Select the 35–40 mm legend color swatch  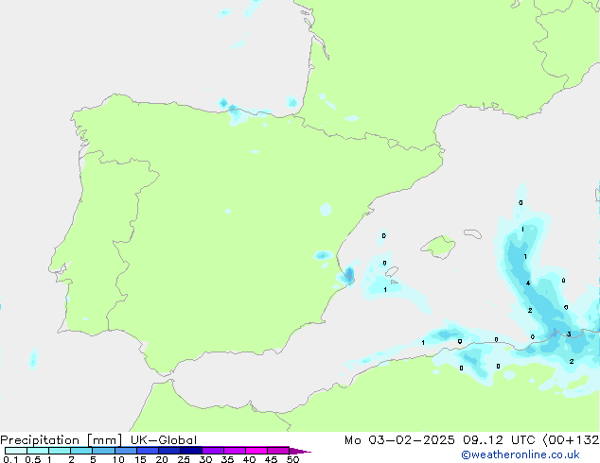(x=235, y=451)
